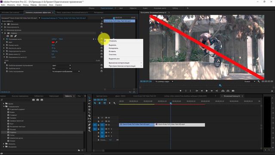Filter effects by accelerated effects icon

(x=34, y=100)
